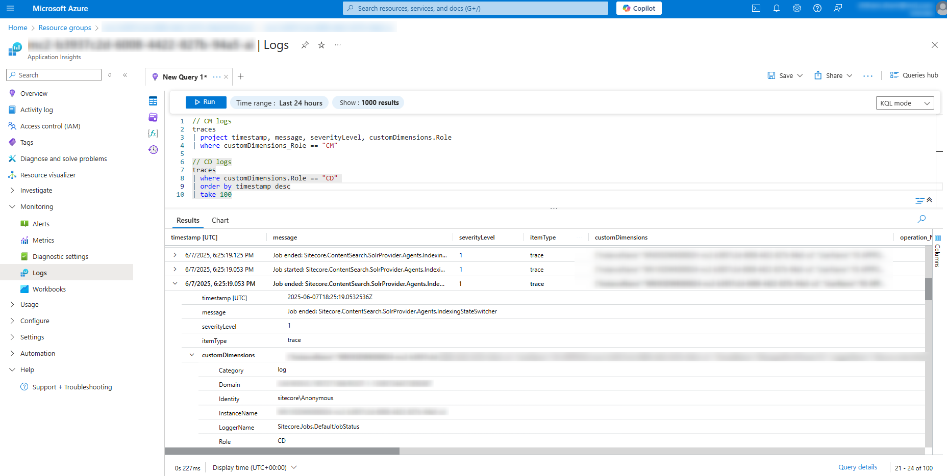This screenshot has height=476, width=947.
Task: Open the Azure portal hamburger menu
Action: pos(10,8)
